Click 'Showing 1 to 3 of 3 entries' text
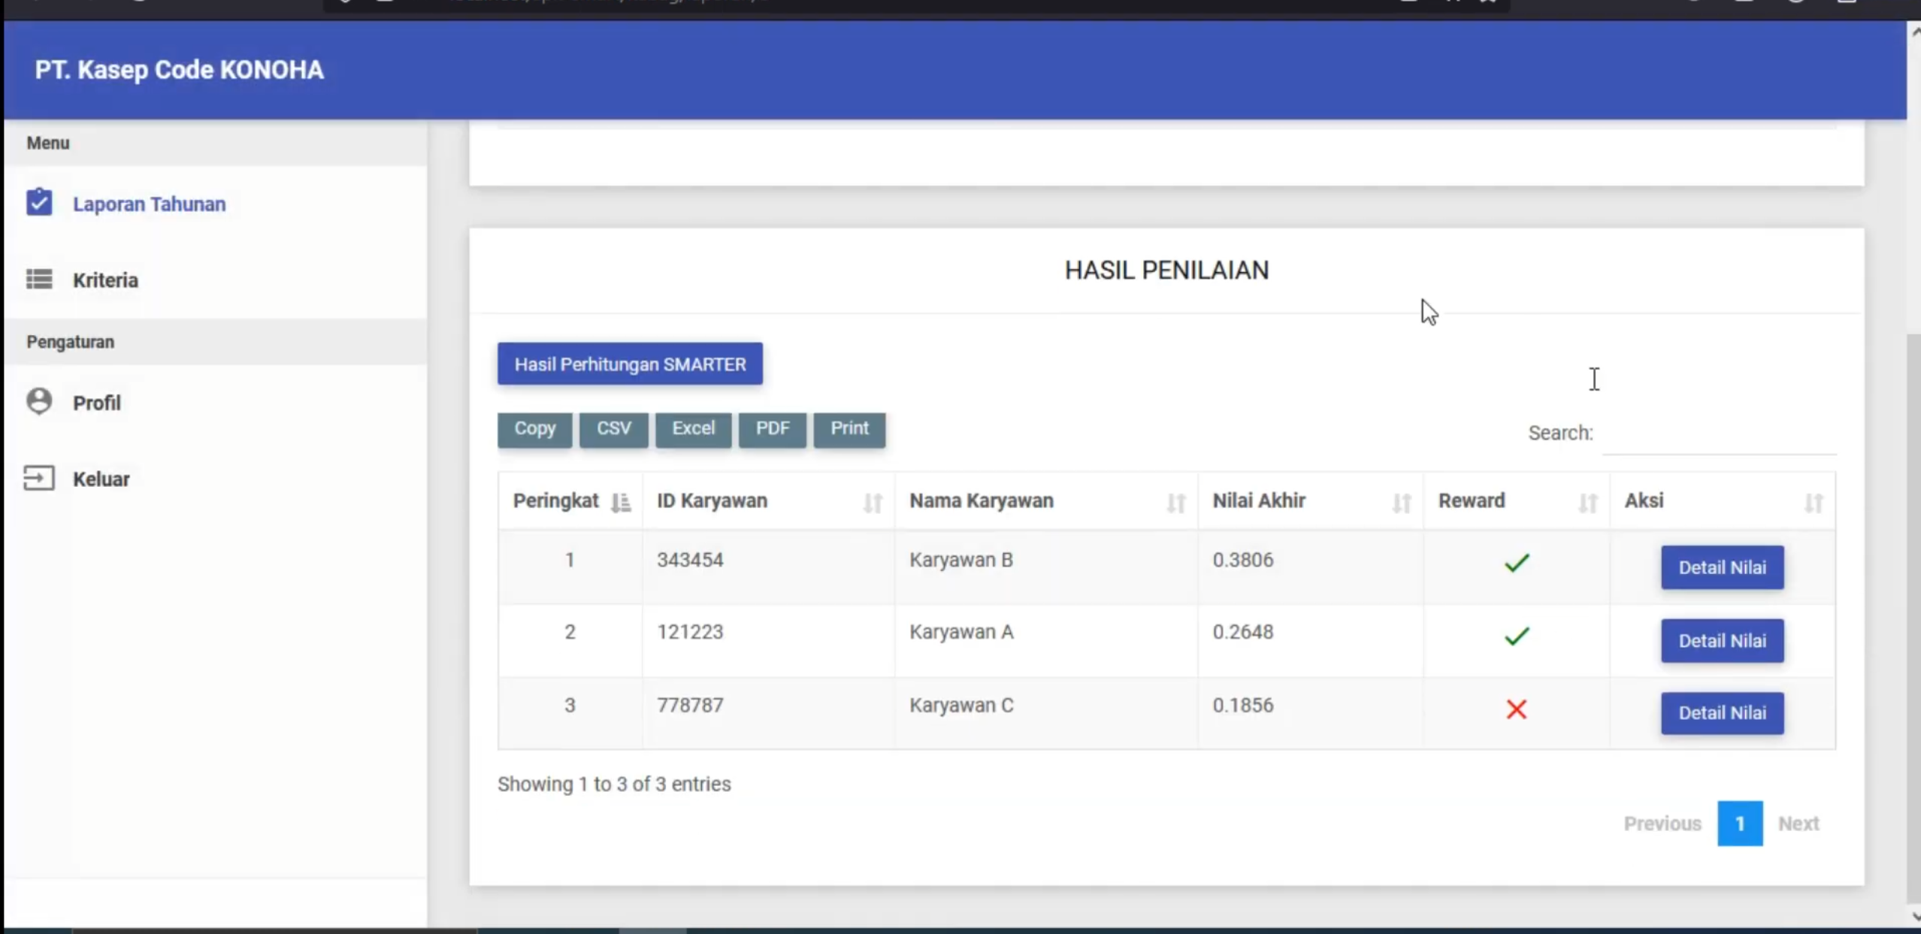 [614, 784]
